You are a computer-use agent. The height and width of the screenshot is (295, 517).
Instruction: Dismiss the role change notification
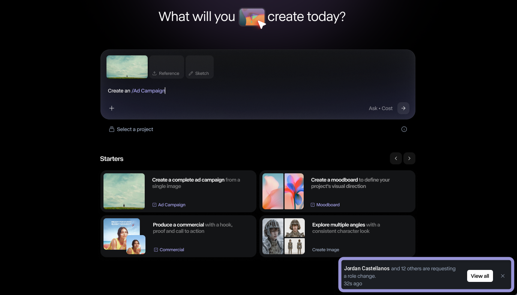pyautogui.click(x=503, y=276)
